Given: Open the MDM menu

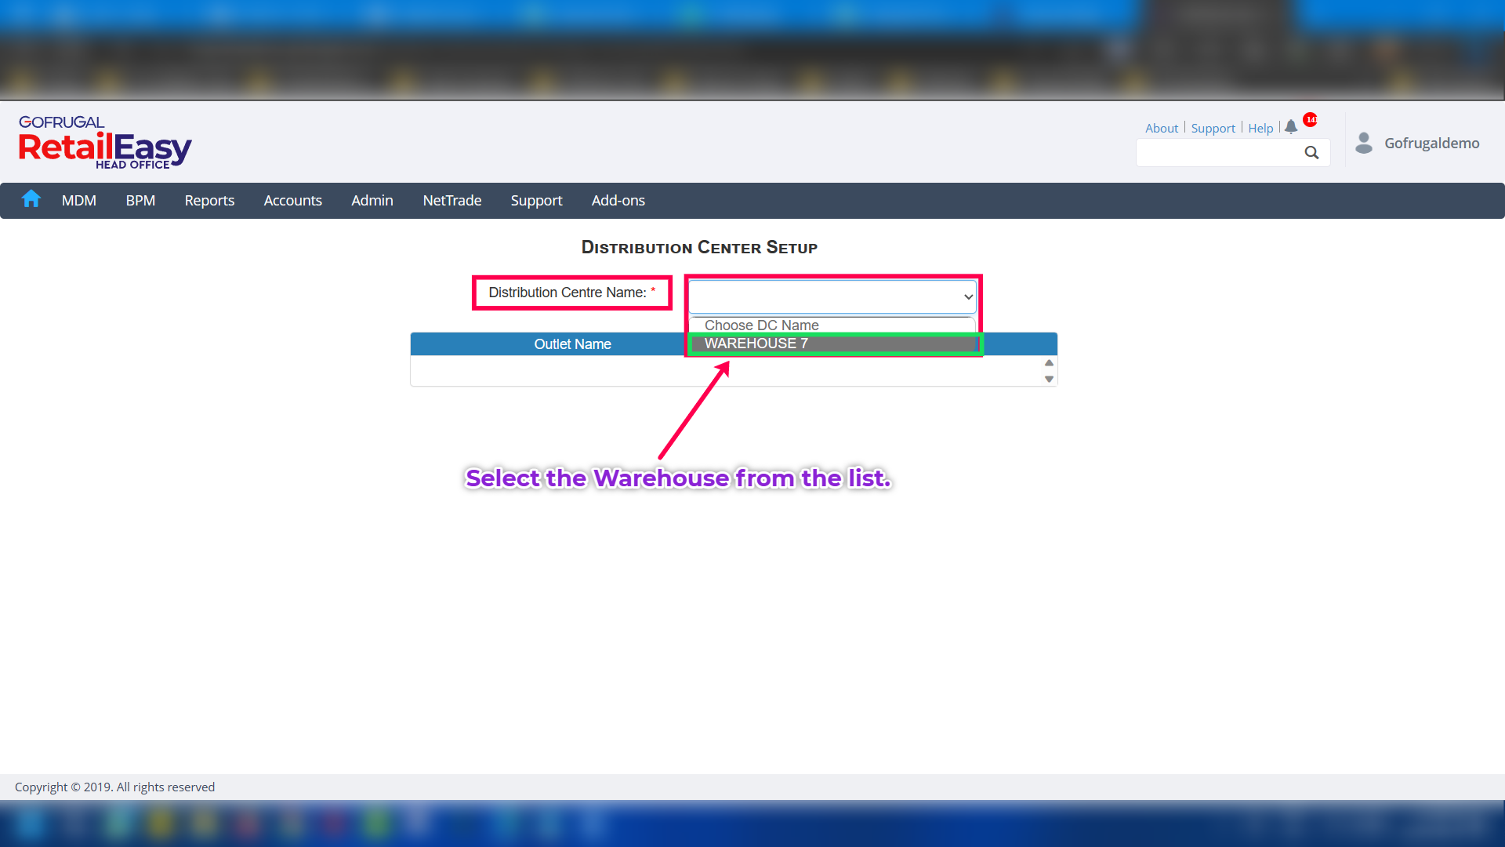Looking at the screenshot, I should 79,201.
